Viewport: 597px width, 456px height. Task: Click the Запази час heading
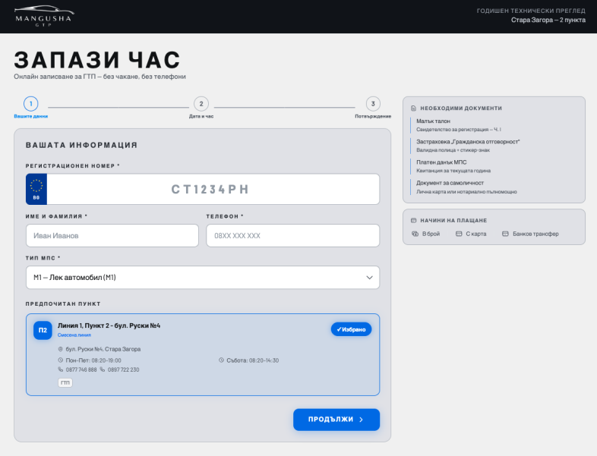click(97, 60)
